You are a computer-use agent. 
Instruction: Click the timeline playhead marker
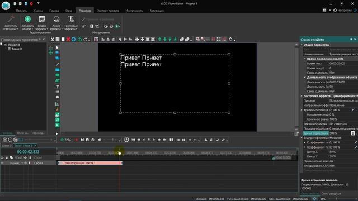coord(119,153)
